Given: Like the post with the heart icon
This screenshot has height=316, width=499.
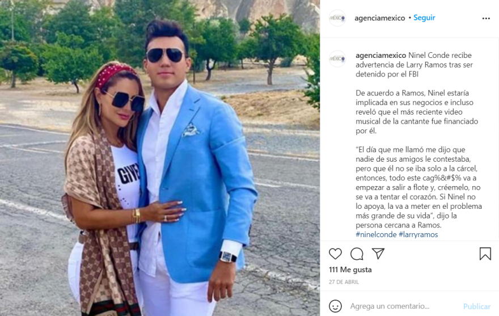Looking at the screenshot, I should (335, 254).
